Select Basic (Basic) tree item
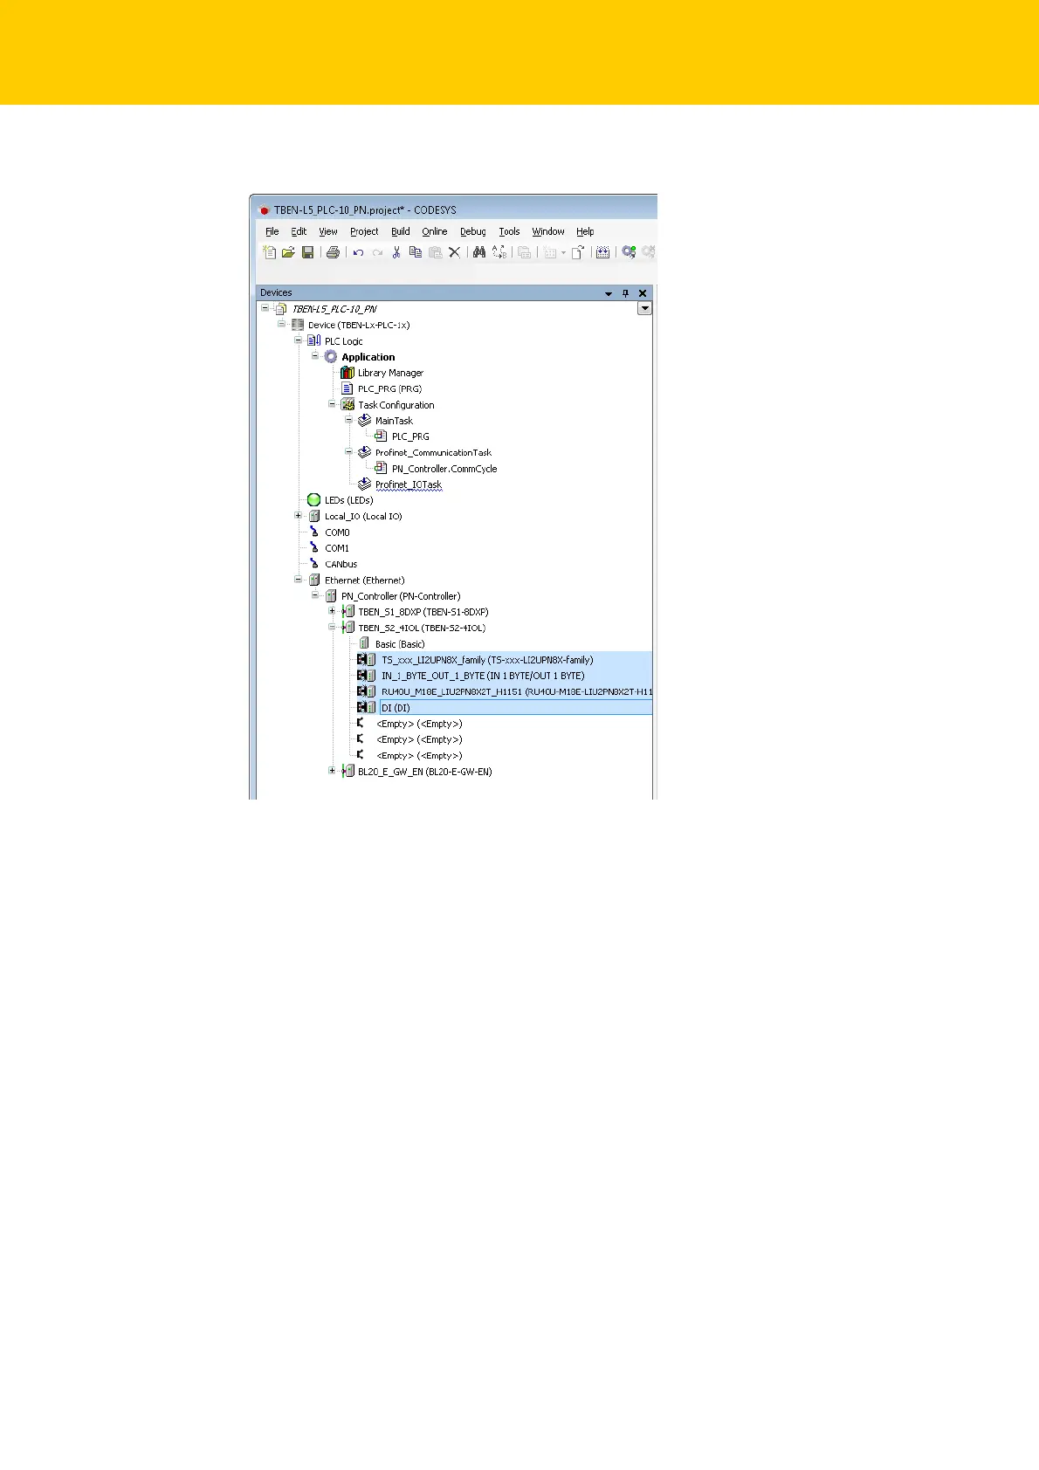 400,644
